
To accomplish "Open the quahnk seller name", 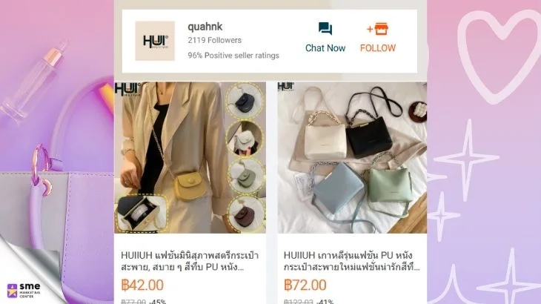I will (205, 27).
